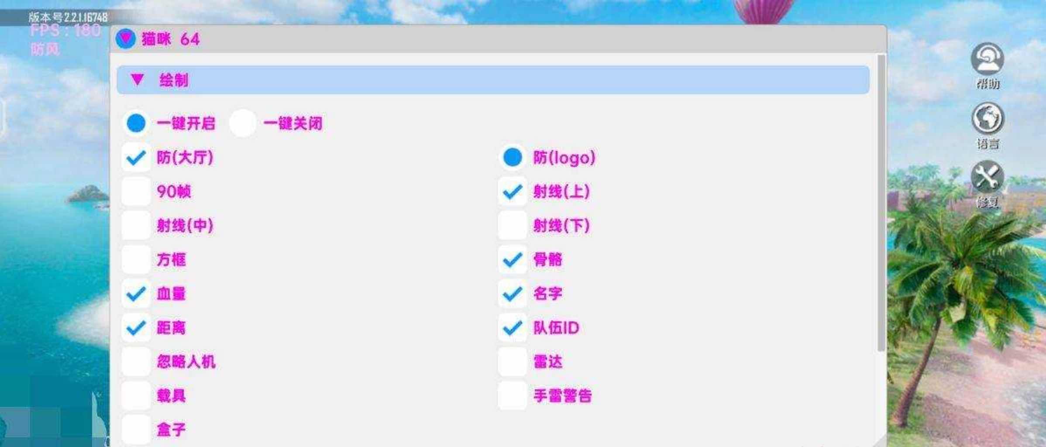Enable the 雷达 radar checkbox

coord(513,361)
